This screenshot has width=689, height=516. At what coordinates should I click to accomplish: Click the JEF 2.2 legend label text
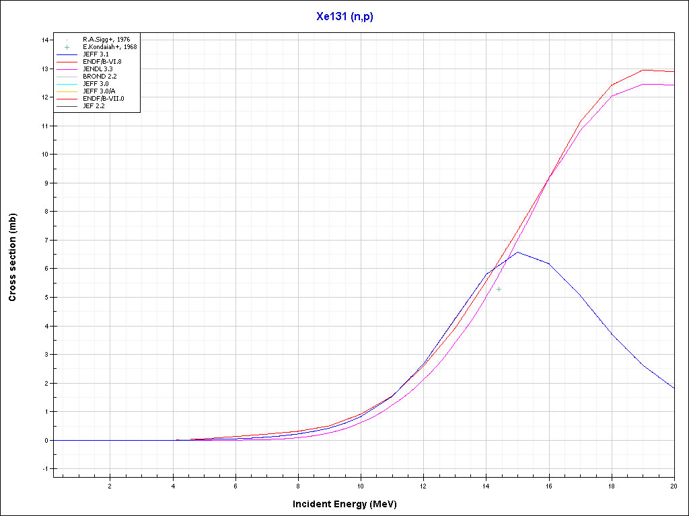(94, 106)
